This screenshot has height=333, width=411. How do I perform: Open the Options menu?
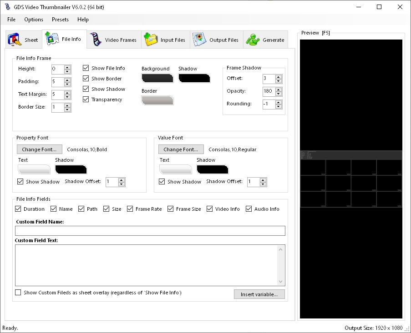click(33, 20)
